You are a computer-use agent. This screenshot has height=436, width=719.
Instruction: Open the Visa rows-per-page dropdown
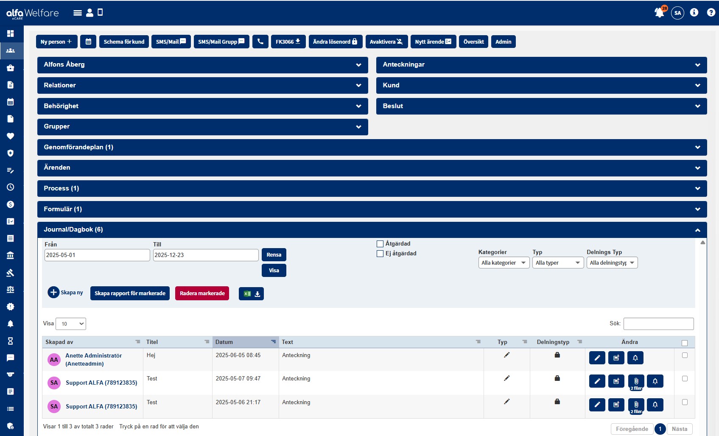point(71,324)
